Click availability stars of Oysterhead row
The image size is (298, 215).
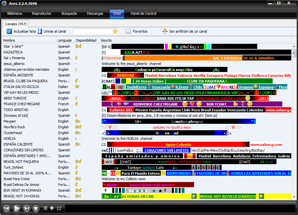coord(78,133)
